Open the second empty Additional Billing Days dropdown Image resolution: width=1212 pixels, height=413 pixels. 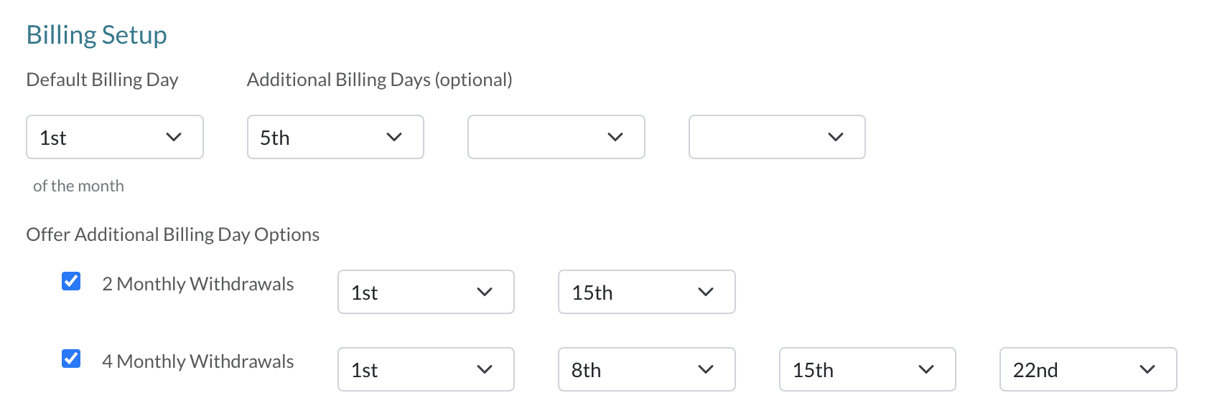click(x=556, y=137)
